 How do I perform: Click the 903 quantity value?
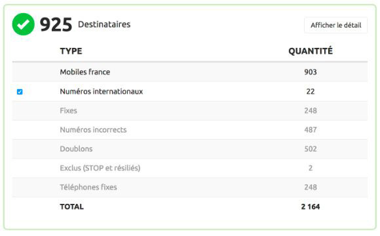pyautogui.click(x=311, y=72)
